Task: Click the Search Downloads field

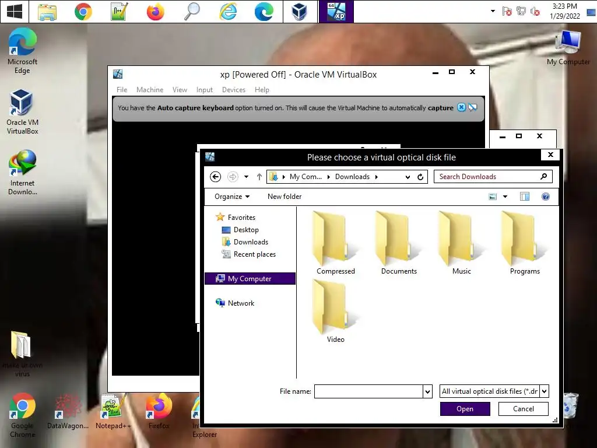Action: pos(493,177)
